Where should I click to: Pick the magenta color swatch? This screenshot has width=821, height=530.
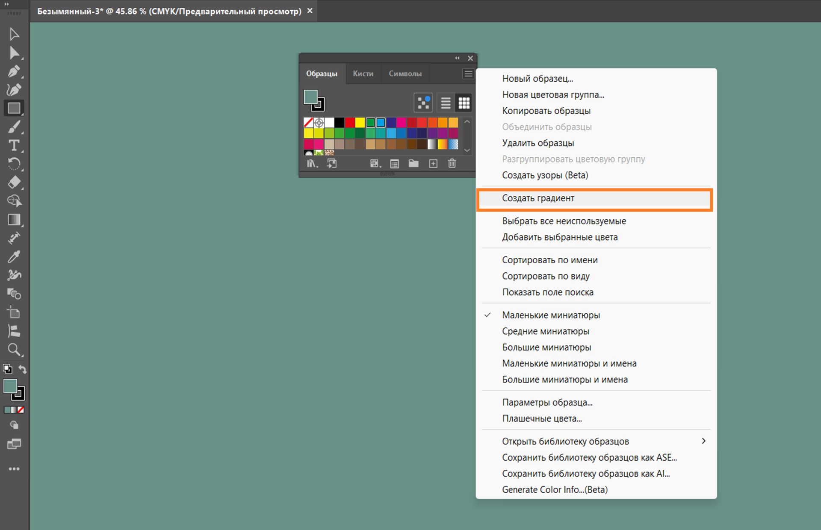click(401, 123)
